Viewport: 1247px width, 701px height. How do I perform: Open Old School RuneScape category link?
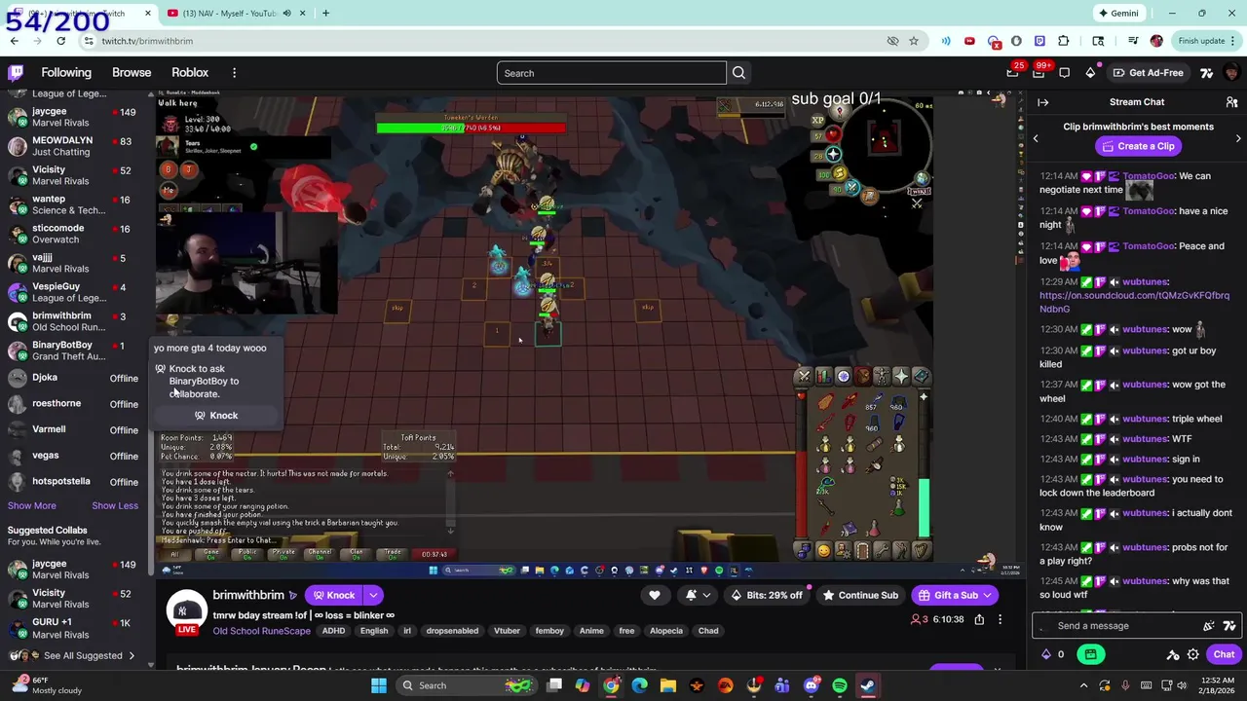(x=261, y=631)
